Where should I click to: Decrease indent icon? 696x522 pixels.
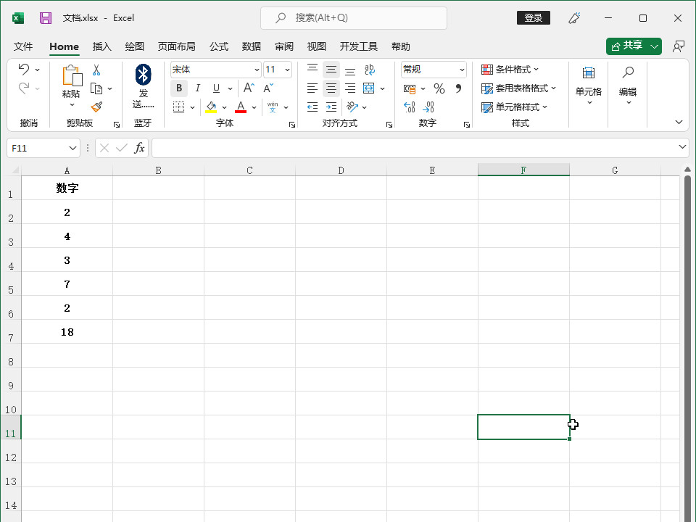pos(312,107)
